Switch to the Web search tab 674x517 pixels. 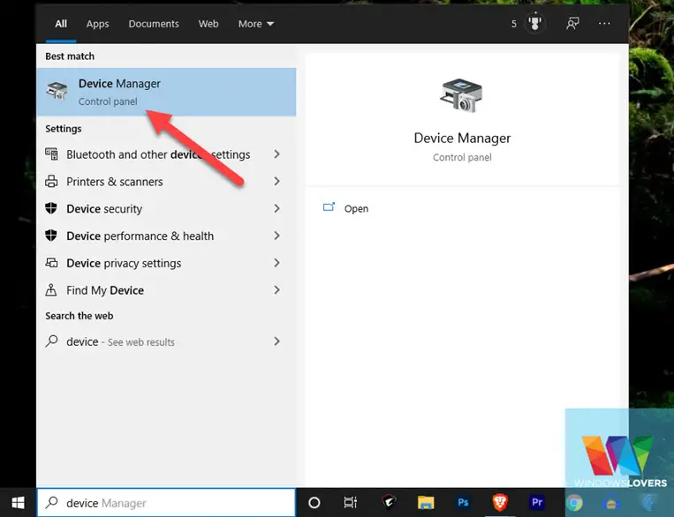[x=208, y=24]
